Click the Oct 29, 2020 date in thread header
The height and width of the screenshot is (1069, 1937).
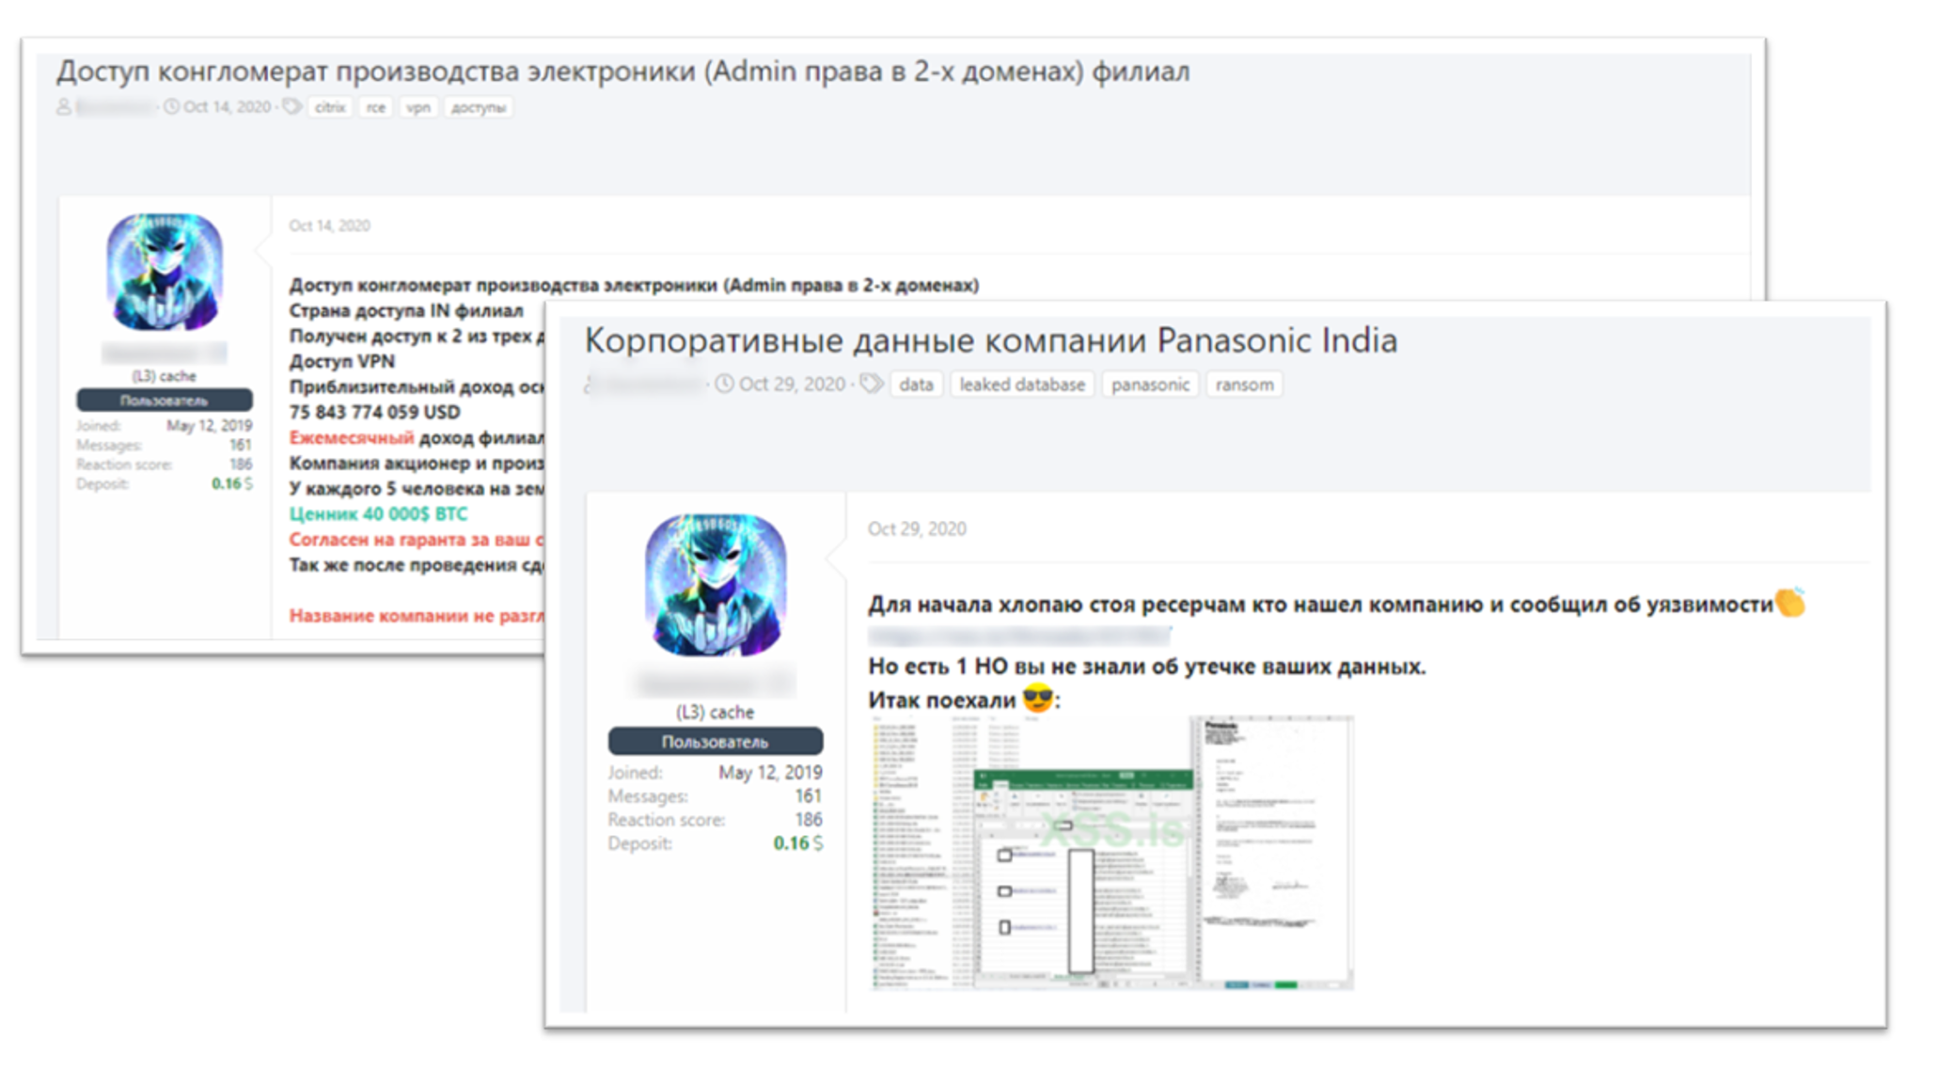pos(792,385)
